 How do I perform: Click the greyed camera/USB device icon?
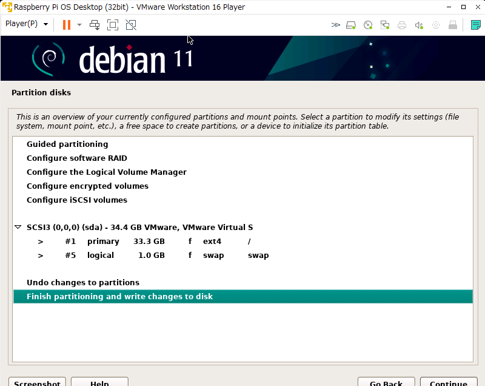click(436, 25)
